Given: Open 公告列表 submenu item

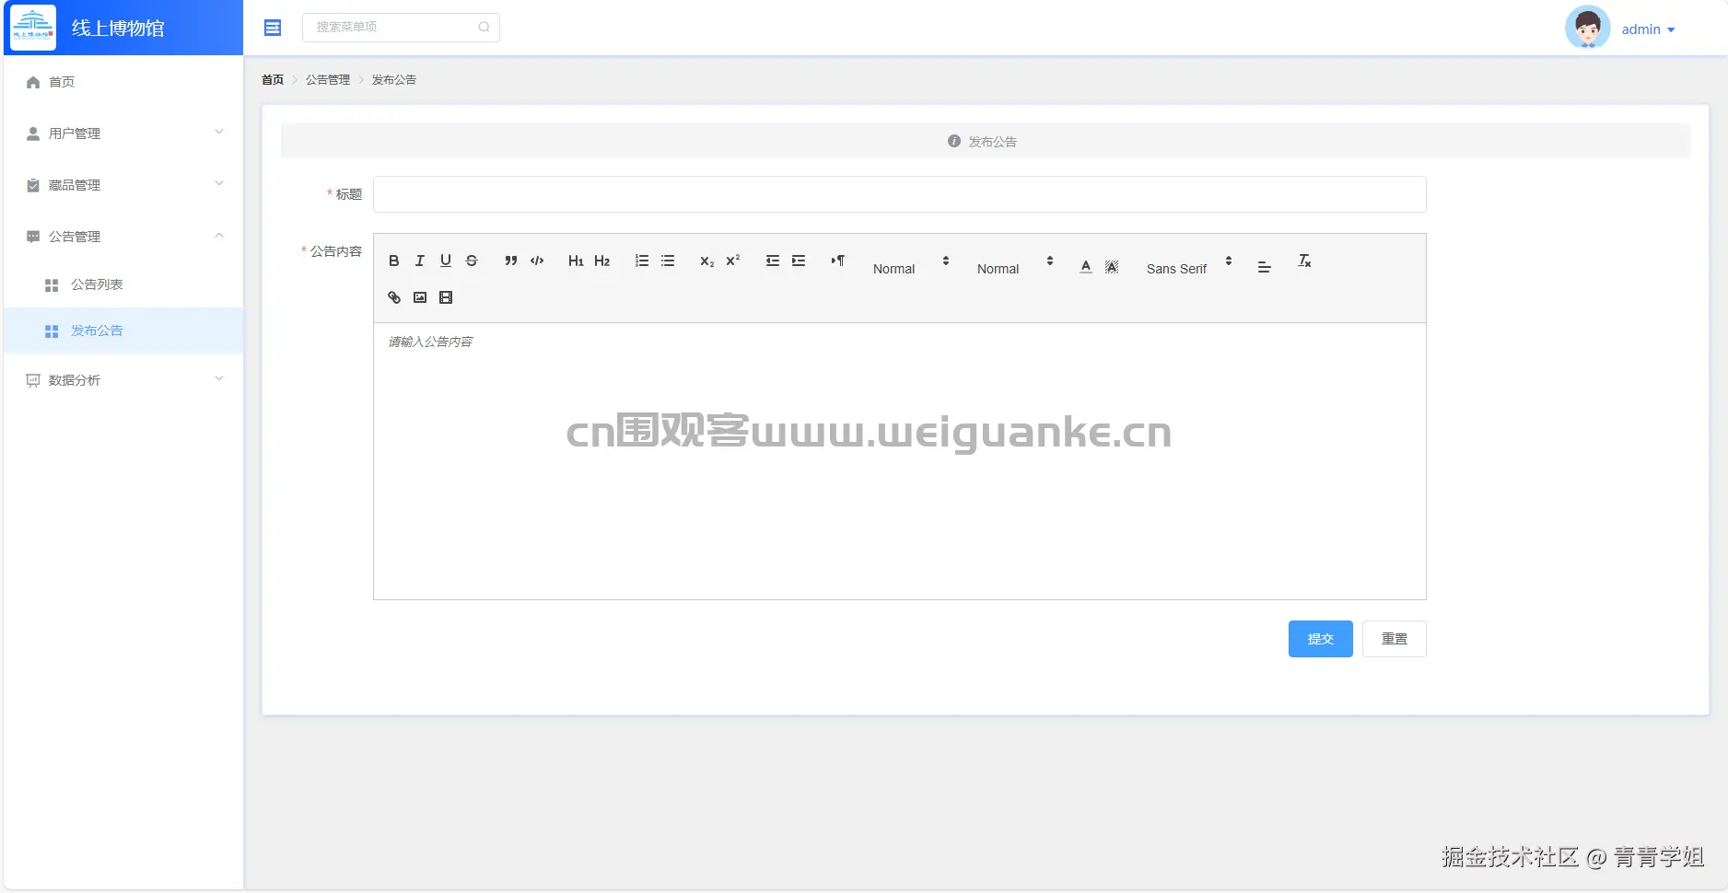Looking at the screenshot, I should pos(123,284).
